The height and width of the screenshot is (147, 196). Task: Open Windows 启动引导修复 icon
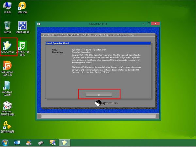8,109
